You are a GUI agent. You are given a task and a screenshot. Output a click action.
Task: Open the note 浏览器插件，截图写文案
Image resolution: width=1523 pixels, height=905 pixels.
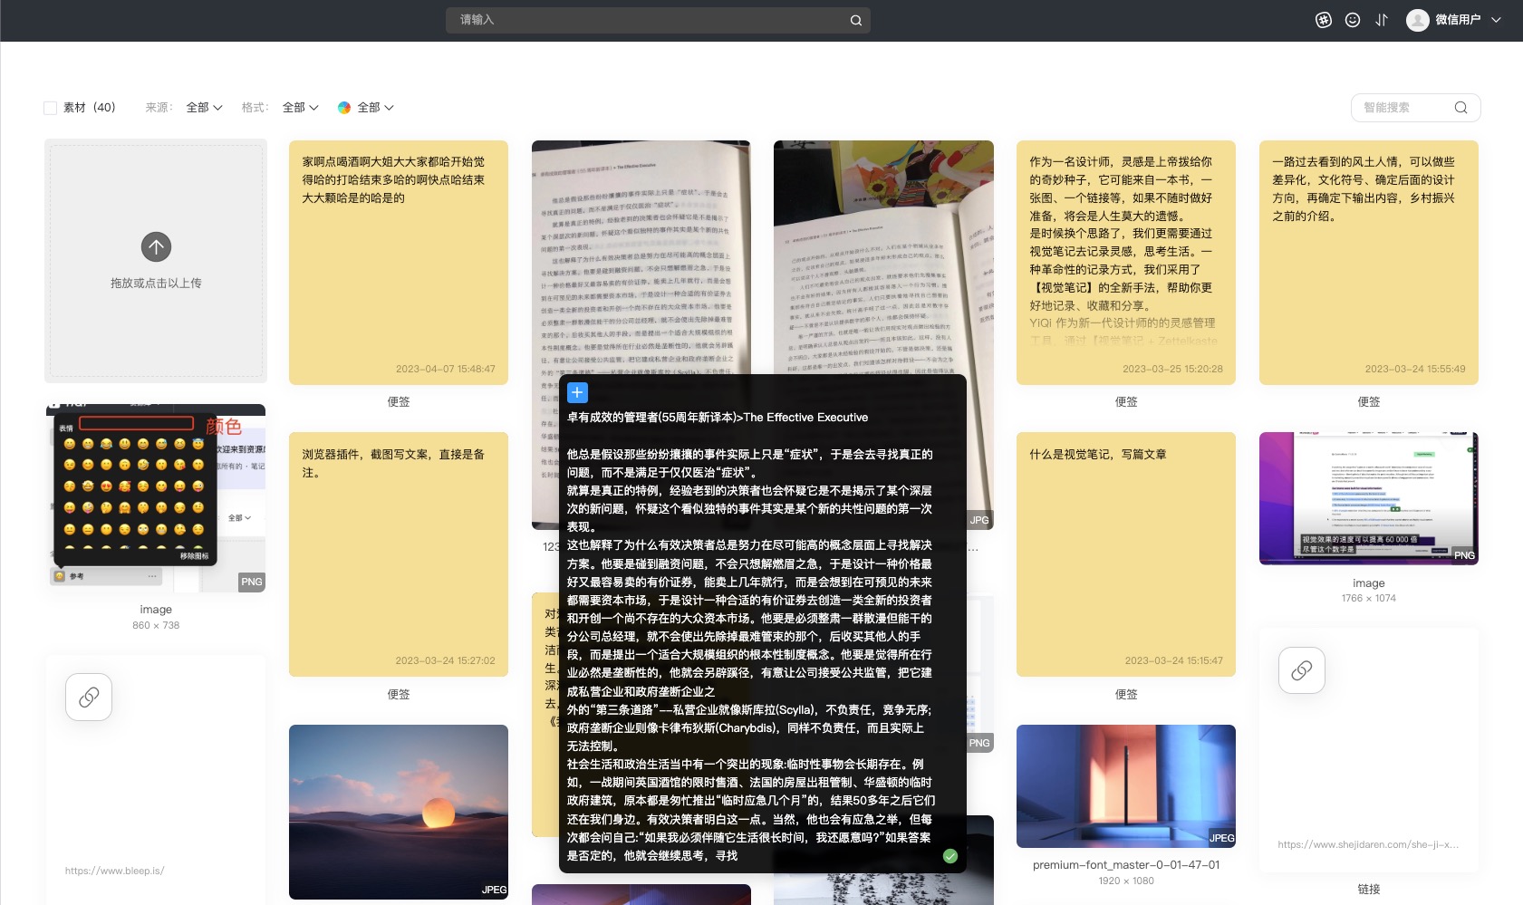[399, 554]
